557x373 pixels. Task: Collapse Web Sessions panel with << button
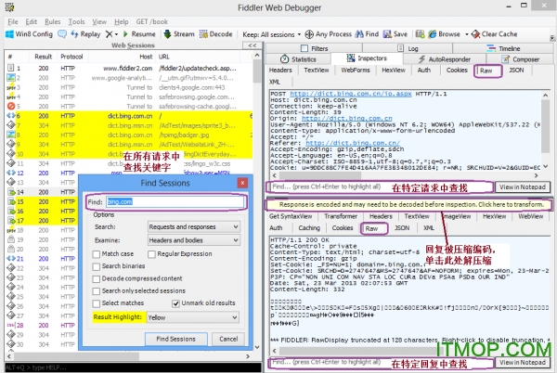253,45
